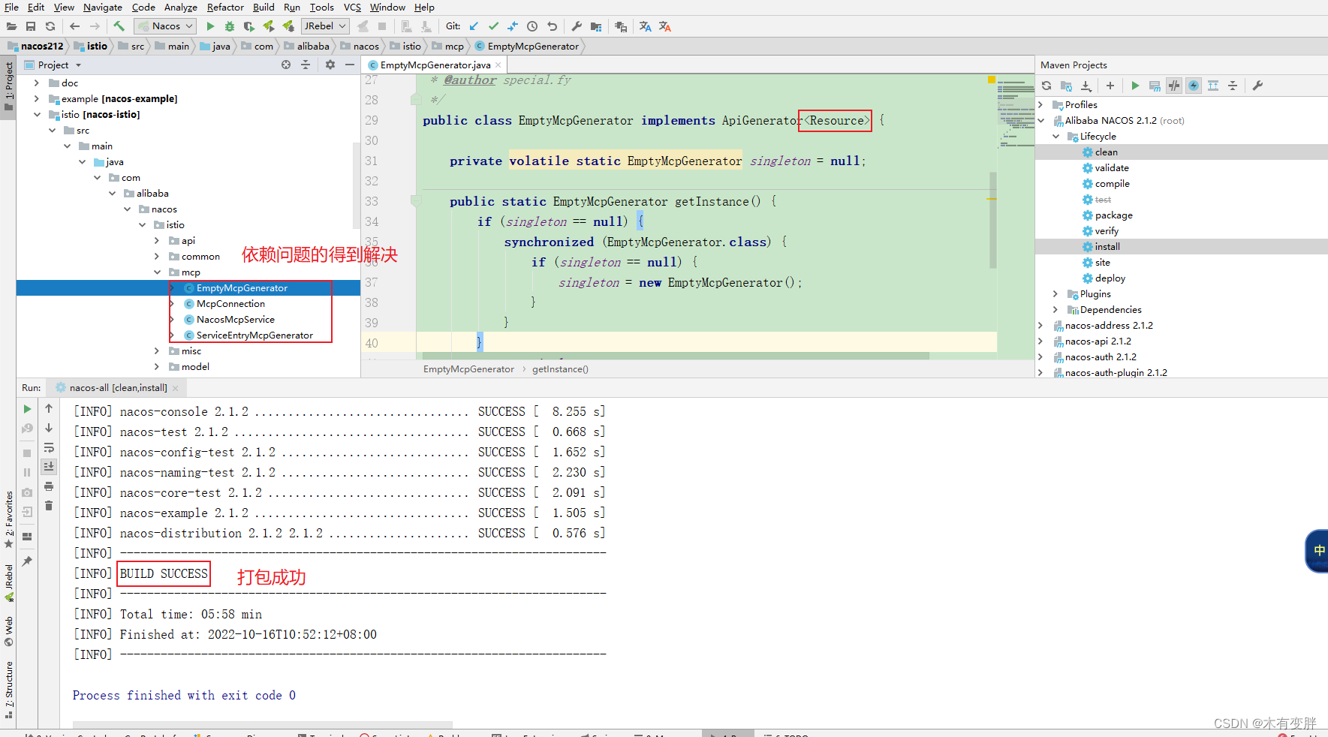The height and width of the screenshot is (737, 1328).
Task: Expand example [nacos-example] module
Action: [x=36, y=99]
